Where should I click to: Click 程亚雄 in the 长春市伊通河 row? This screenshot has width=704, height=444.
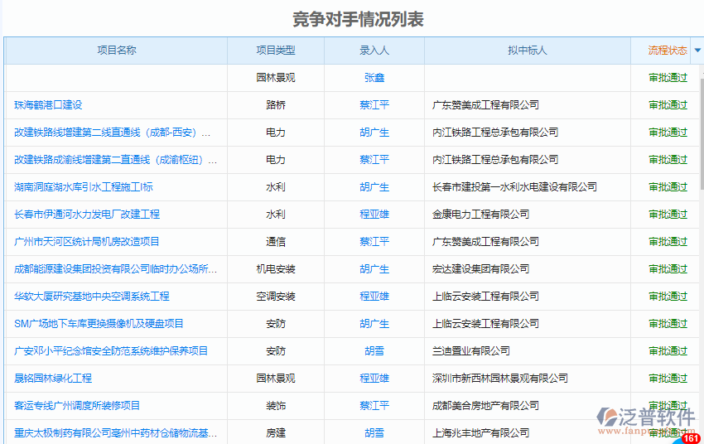(x=374, y=215)
